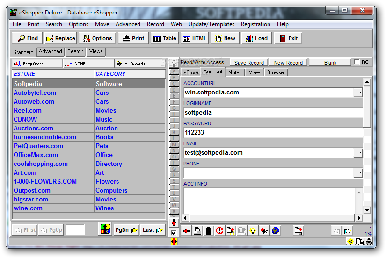
Task: Switch to Table view
Action: click(164, 38)
